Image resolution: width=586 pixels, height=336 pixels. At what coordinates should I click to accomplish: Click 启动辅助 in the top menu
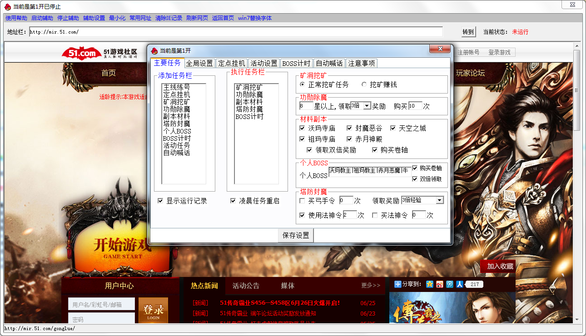(x=42, y=18)
